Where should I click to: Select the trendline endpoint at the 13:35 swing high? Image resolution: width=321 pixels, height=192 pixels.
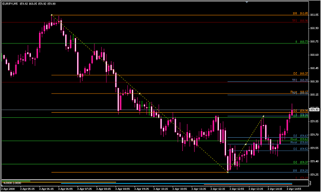coord(263,116)
